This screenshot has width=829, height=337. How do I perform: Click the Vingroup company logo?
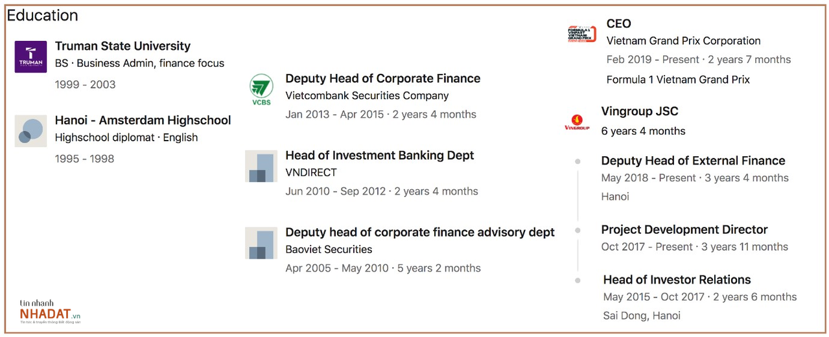coord(577,122)
